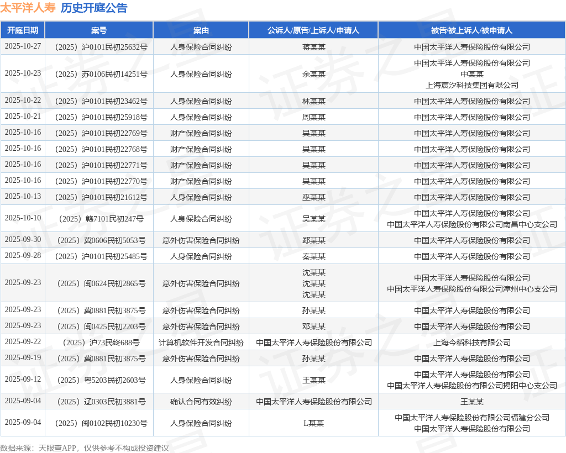Viewport: 566px width, 453px height.
Task: Click plaintiff name 蒋某某
Action: pyautogui.click(x=314, y=47)
